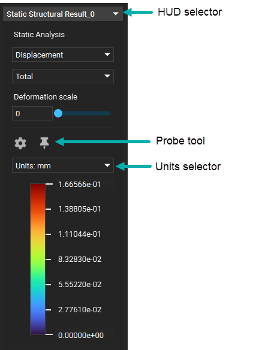Image resolution: width=277 pixels, height=350 pixels.
Task: Click the legend minimum value 0.00000e+00
Action: pyautogui.click(x=81, y=335)
